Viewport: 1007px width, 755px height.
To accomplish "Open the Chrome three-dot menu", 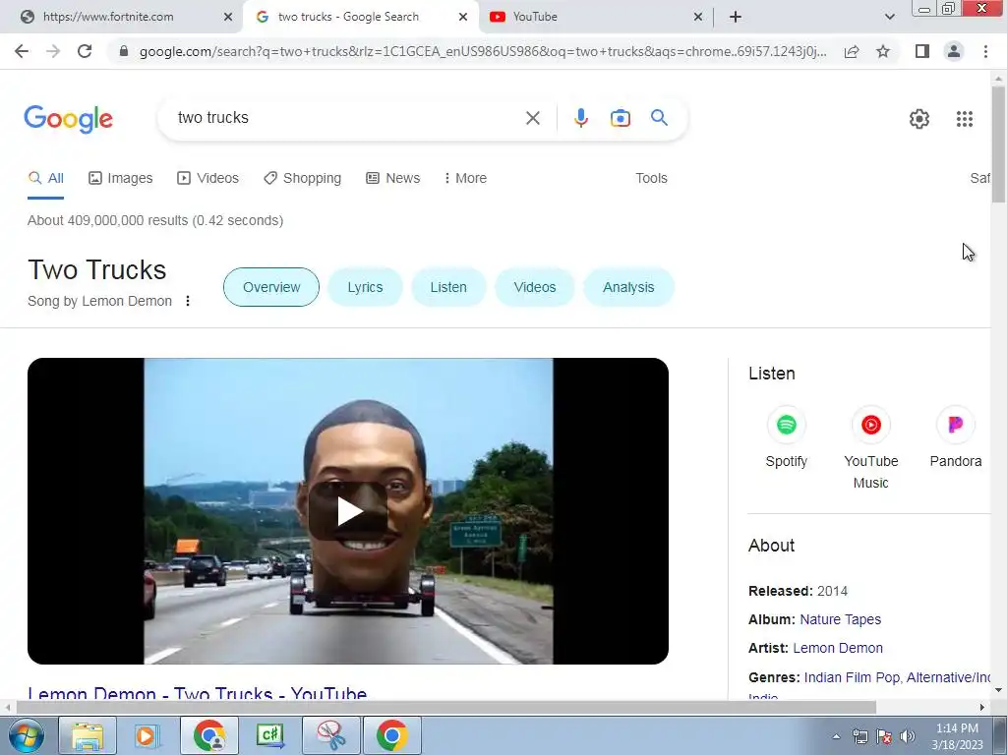I will (x=985, y=51).
